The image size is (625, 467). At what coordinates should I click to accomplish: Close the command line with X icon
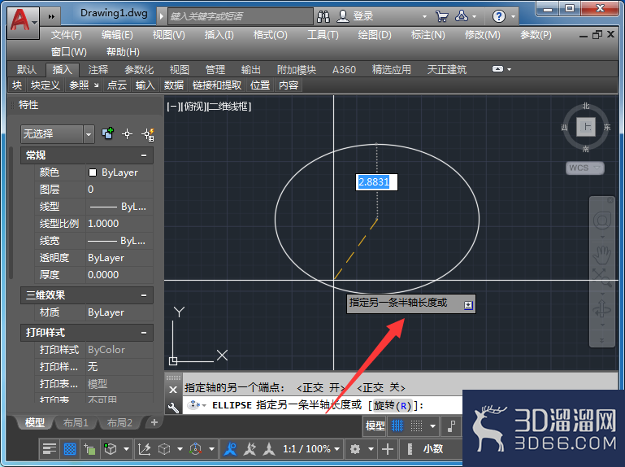173,390
